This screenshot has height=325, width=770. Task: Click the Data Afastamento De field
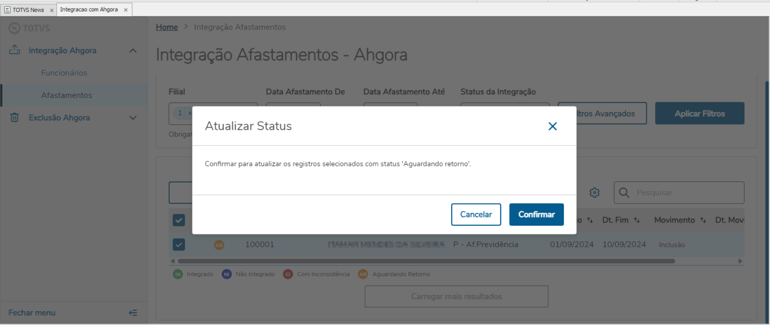(x=293, y=105)
